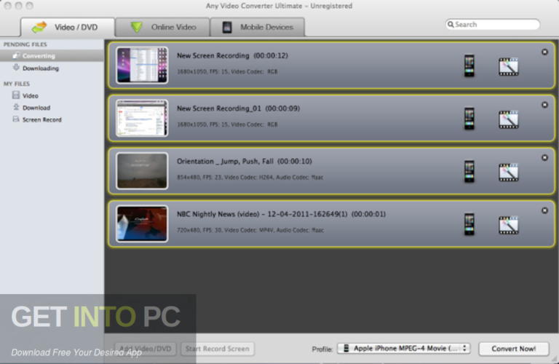Select title New Screen Recording_01 (00:00:09)
Viewport: 559px width, 364px height.
tap(238, 108)
